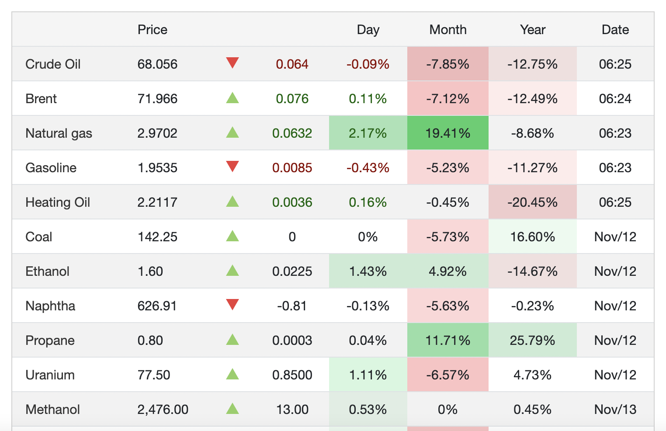
Task: Click Propane year change 25.79%
Action: (533, 341)
